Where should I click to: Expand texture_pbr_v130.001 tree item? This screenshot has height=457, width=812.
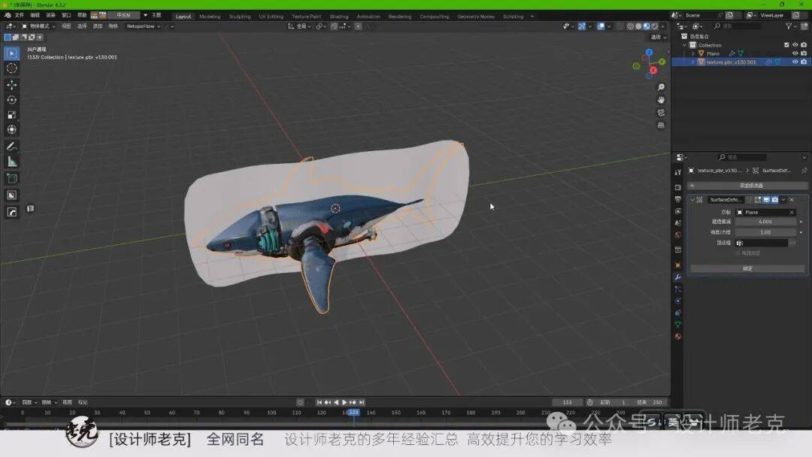pos(693,62)
